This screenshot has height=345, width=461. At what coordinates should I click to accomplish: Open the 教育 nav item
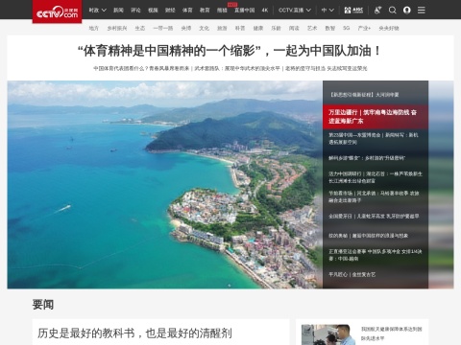click(205, 11)
